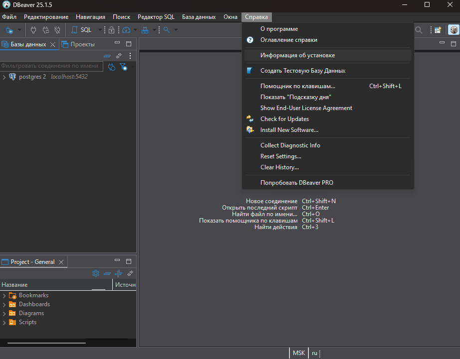Open the dropdown arrow beside dashboard gauge icon
Screen dimensions: 460x359
point(135,30)
